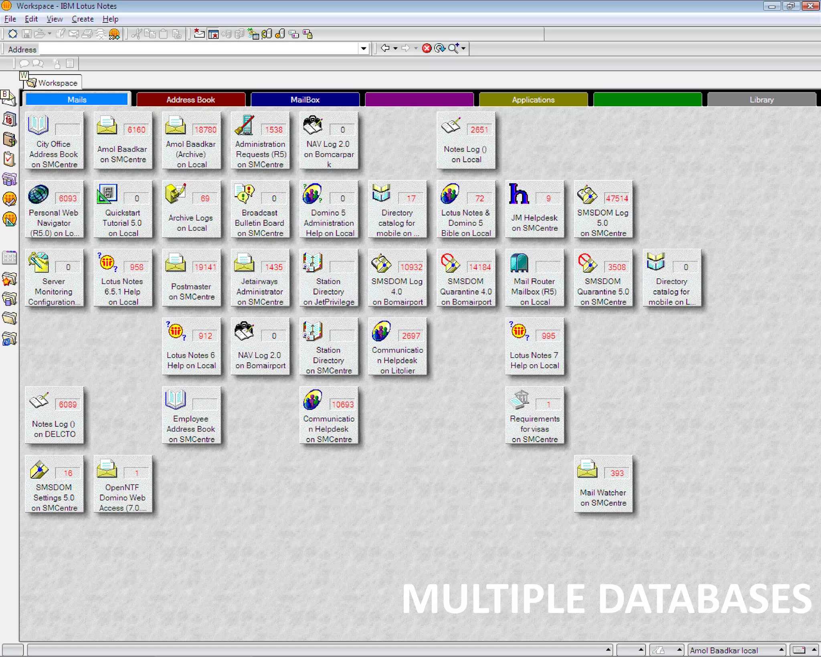Select Amol Baadkar on SMCentre mail database
Screen dimensions: 821x657
[x=123, y=141]
